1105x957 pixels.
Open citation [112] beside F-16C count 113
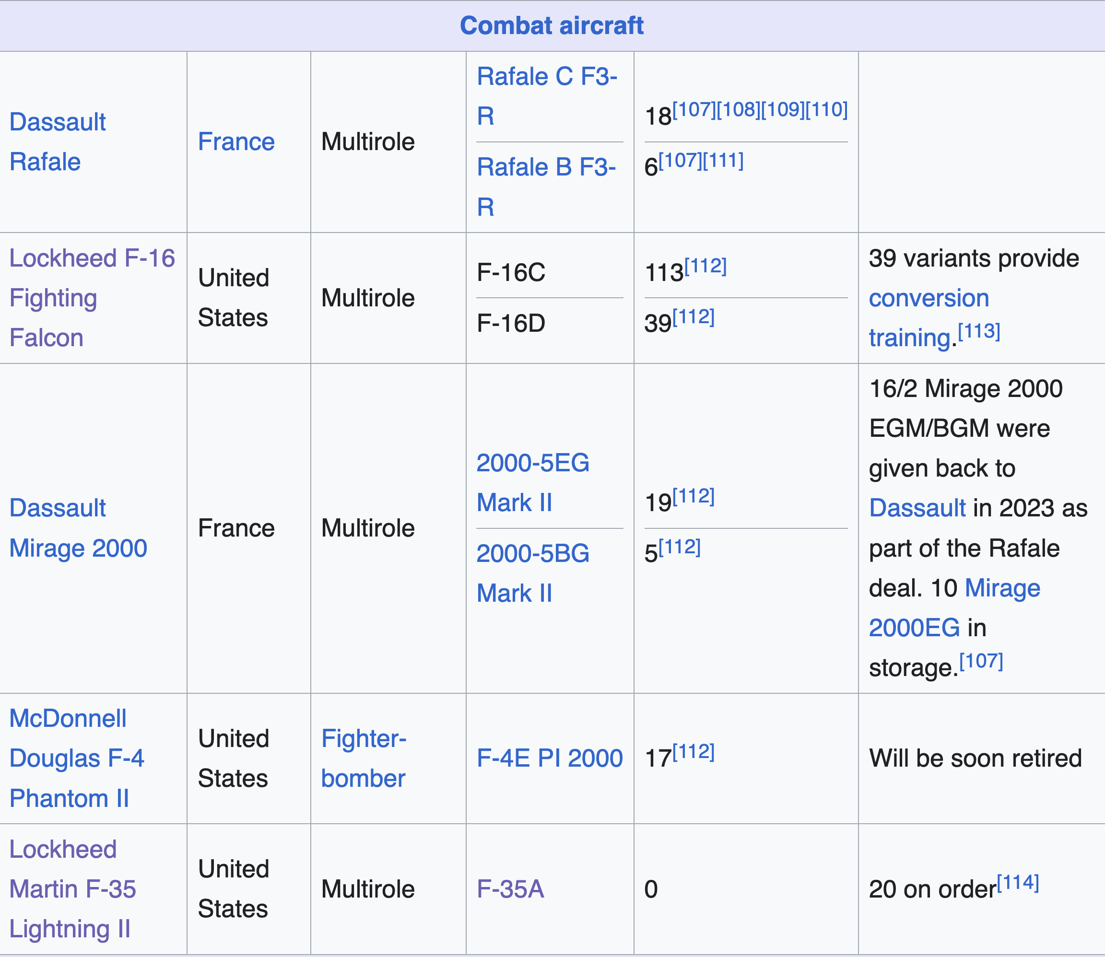pyautogui.click(x=705, y=266)
